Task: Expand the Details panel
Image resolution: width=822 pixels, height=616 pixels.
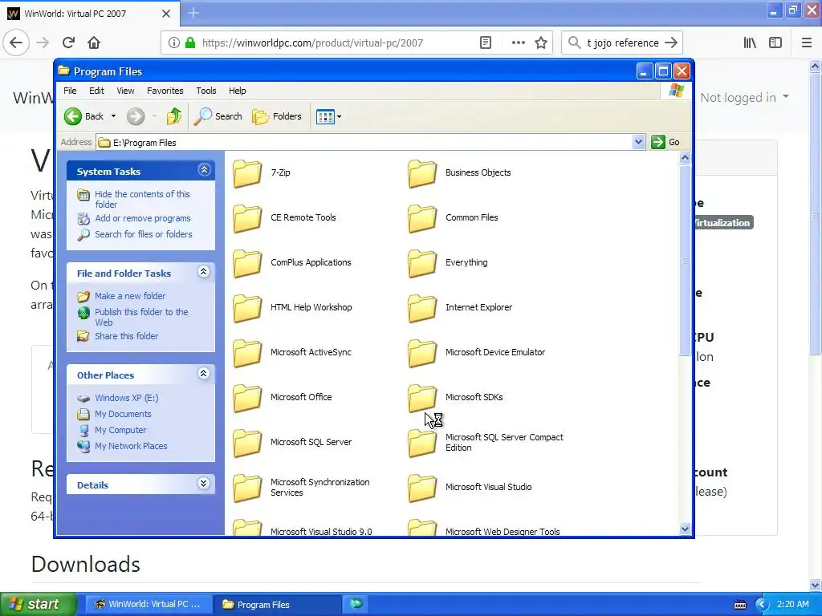Action: click(204, 484)
